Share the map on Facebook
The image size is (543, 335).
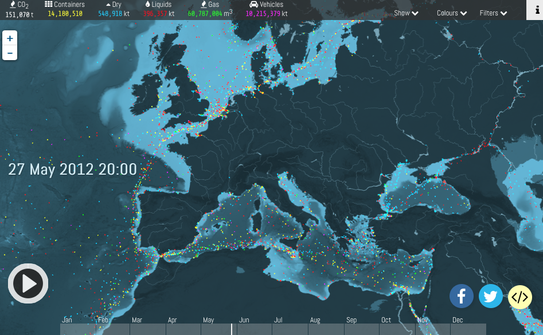461,297
